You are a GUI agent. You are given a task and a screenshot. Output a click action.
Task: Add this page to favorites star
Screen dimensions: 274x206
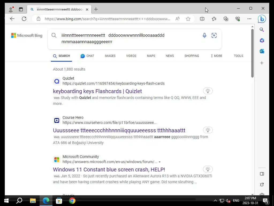(188, 19)
